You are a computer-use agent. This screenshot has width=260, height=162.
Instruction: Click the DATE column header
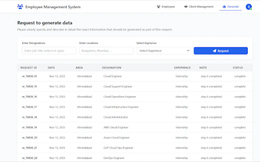tap(51, 68)
